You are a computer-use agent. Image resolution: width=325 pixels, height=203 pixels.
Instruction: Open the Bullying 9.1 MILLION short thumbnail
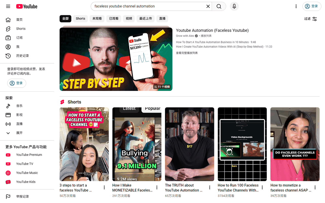pos(137,144)
